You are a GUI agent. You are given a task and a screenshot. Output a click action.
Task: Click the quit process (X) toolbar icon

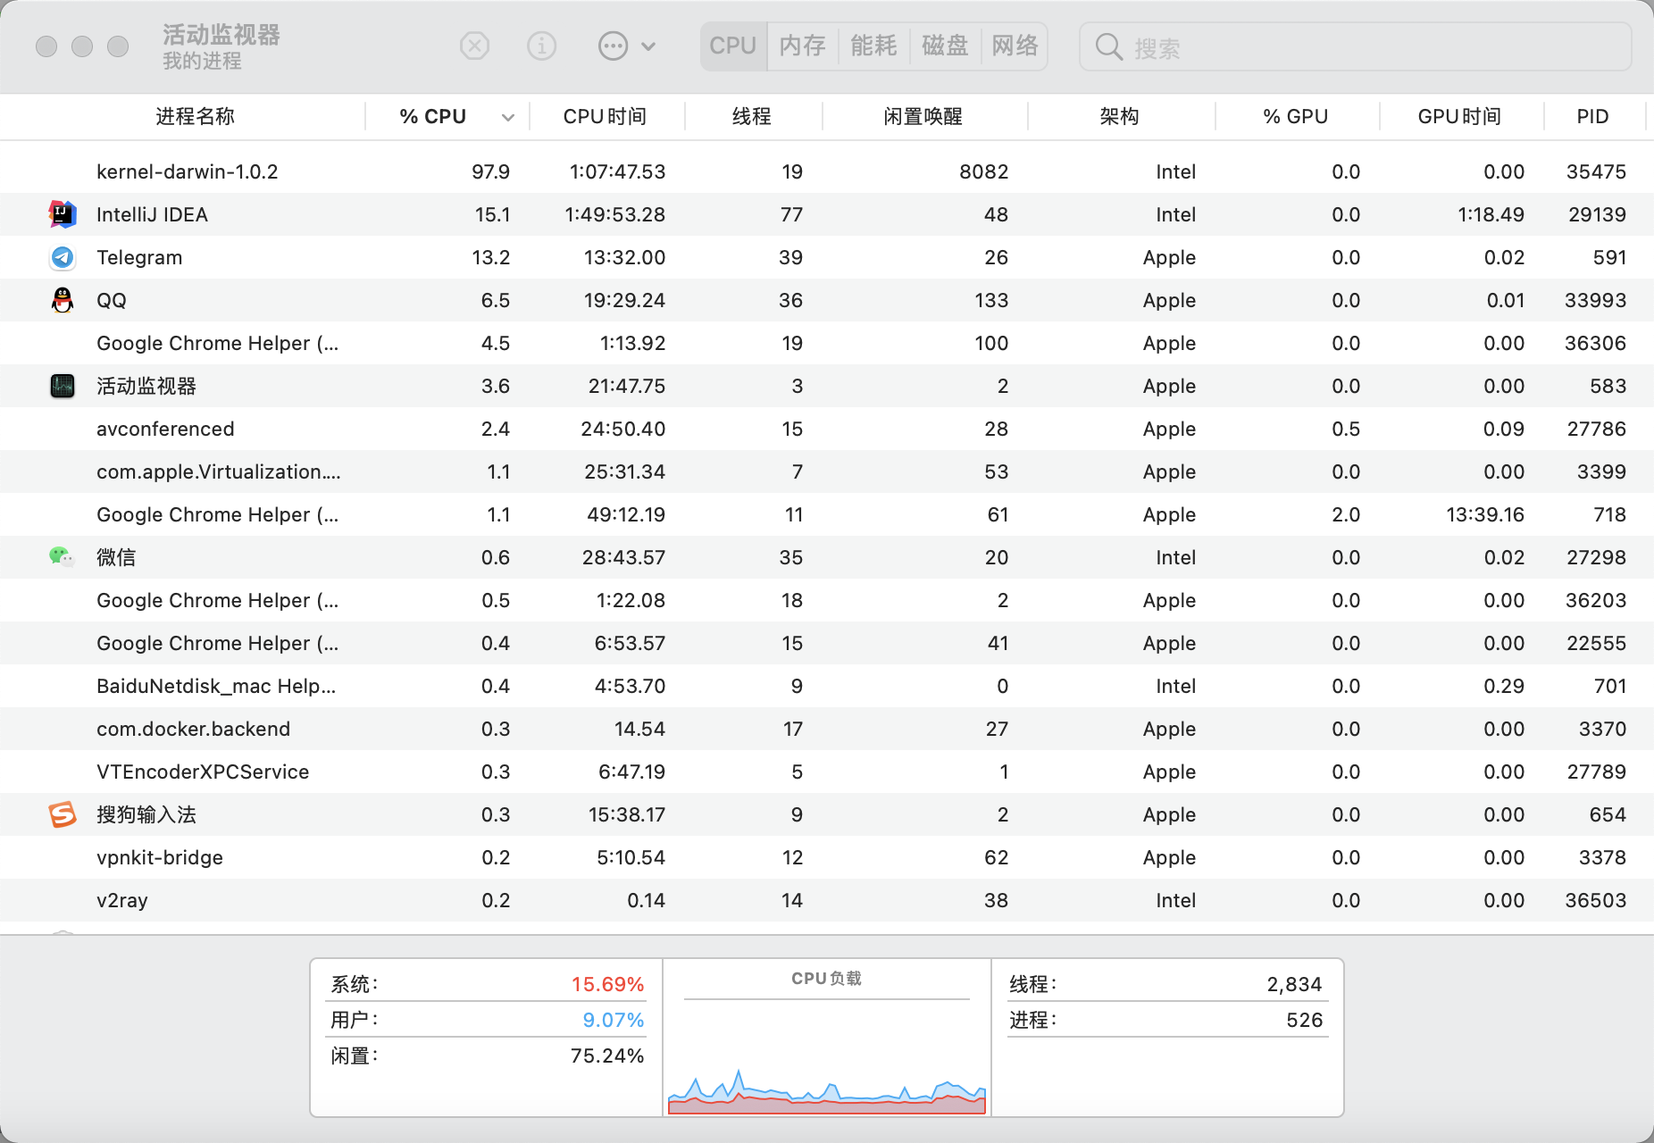[x=475, y=46]
